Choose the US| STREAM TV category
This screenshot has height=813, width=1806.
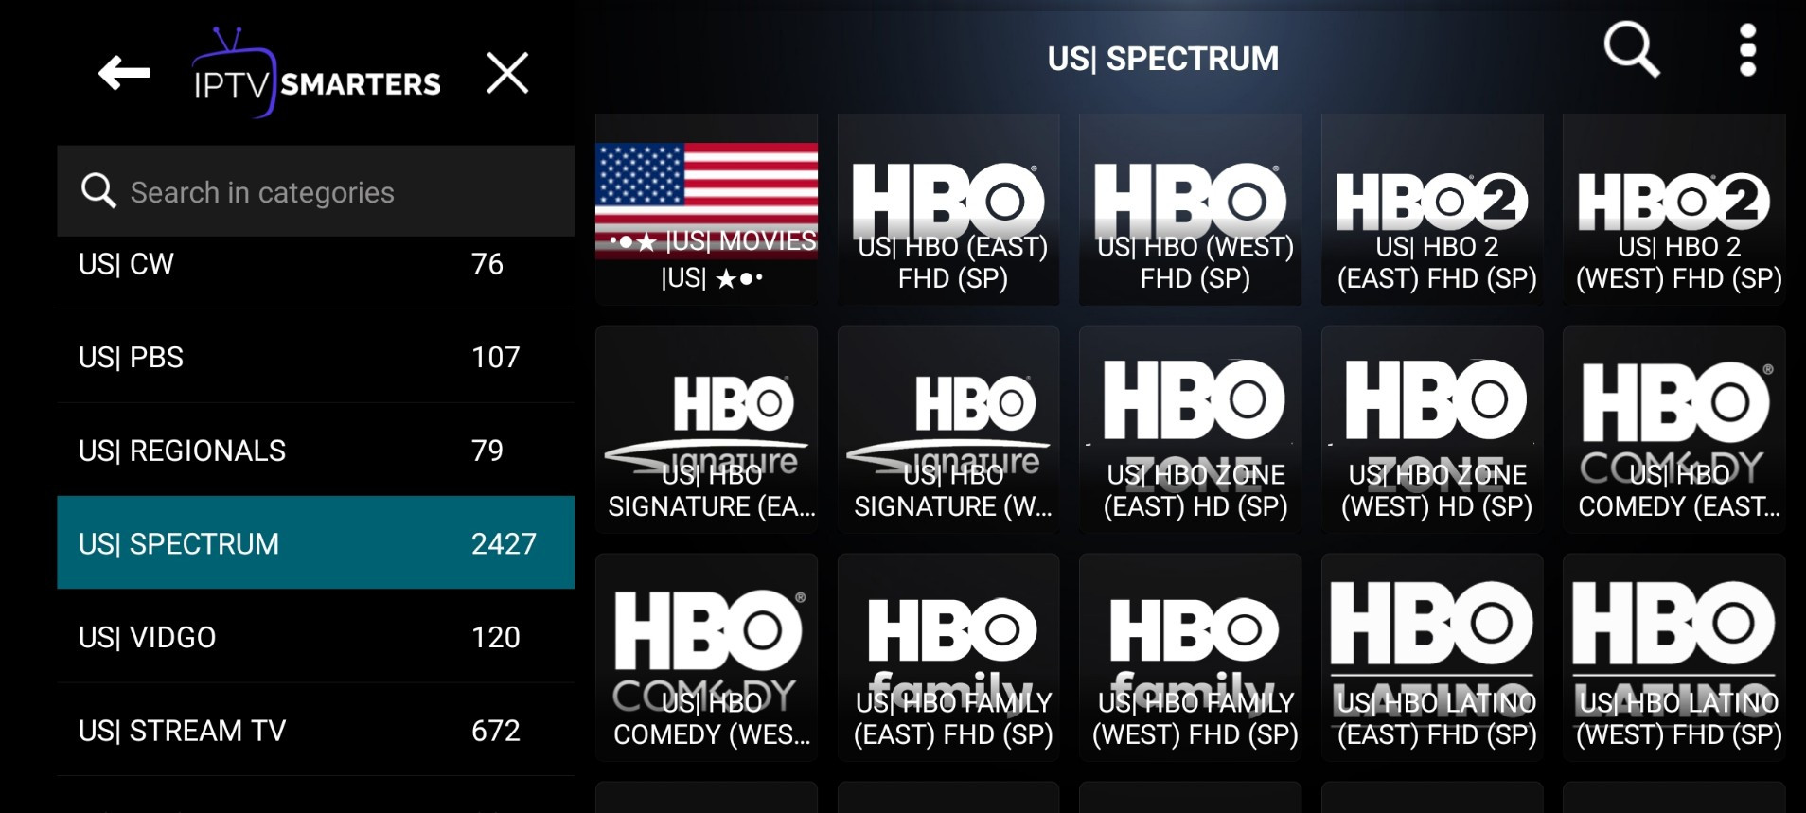pos(316,731)
